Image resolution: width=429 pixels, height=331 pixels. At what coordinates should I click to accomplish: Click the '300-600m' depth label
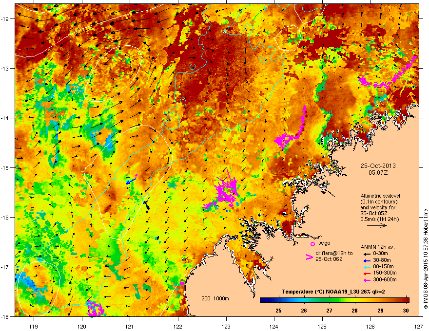click(385, 280)
